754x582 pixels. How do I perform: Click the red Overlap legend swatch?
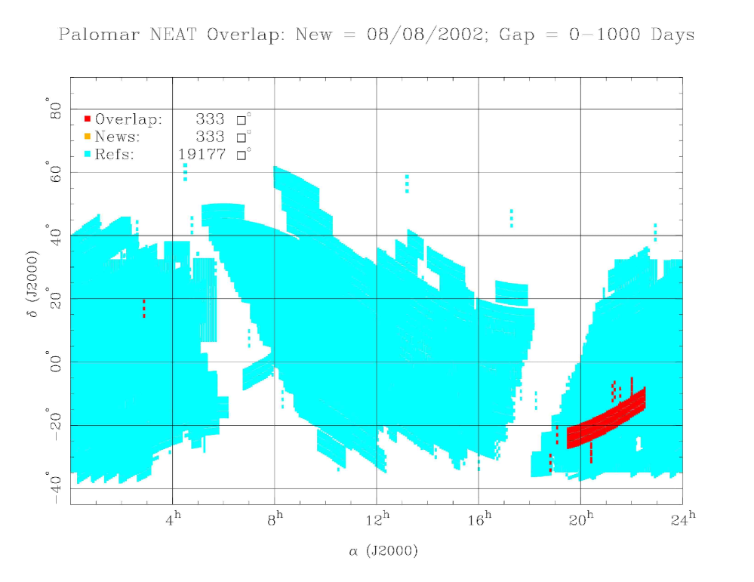click(x=88, y=119)
